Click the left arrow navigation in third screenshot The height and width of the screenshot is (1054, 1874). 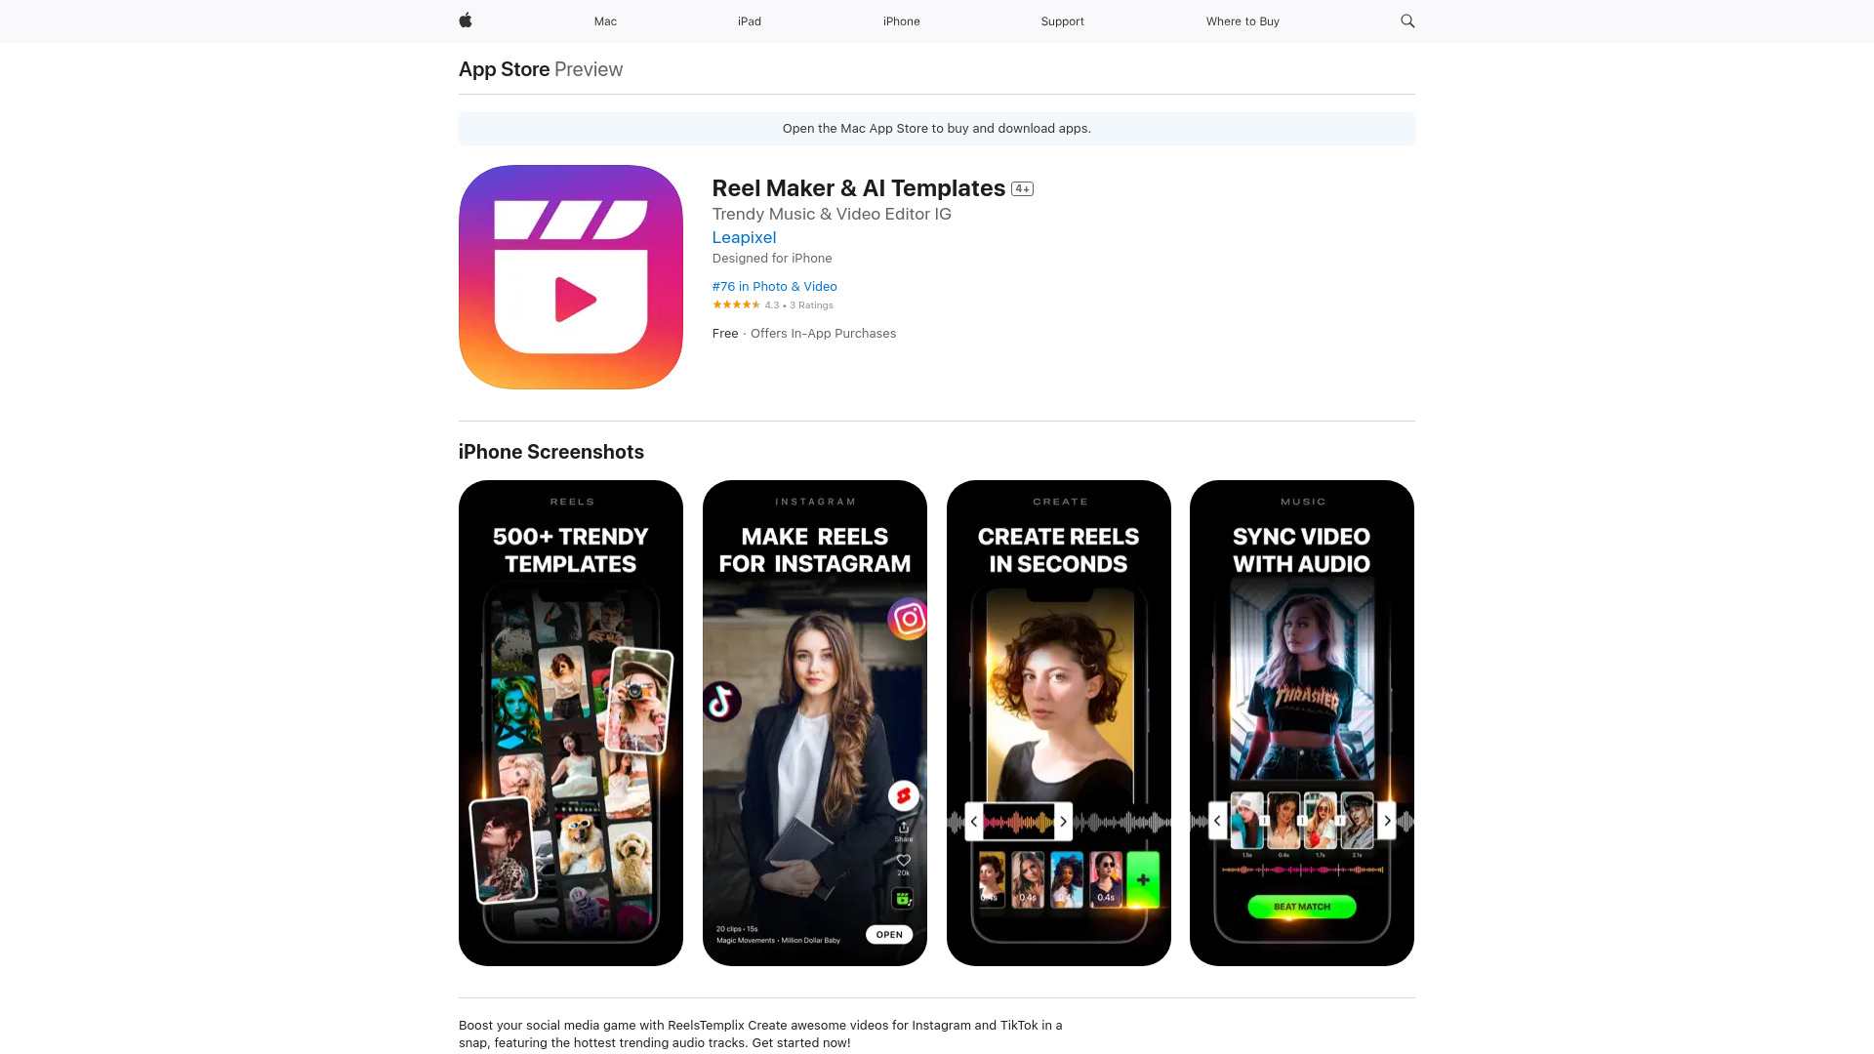pos(974,821)
